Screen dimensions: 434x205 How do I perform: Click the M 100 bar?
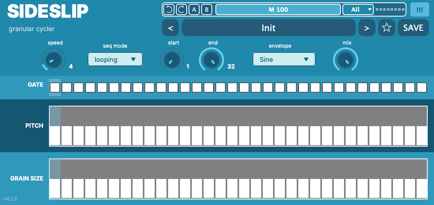(x=278, y=10)
